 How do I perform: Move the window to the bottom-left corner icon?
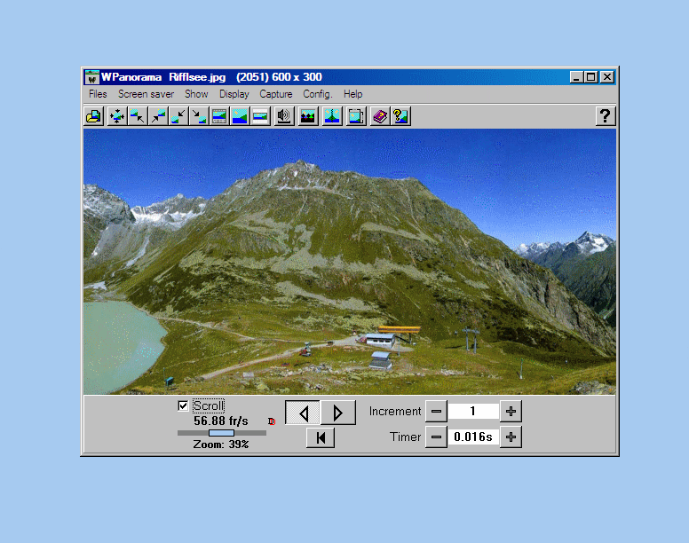[x=178, y=116]
